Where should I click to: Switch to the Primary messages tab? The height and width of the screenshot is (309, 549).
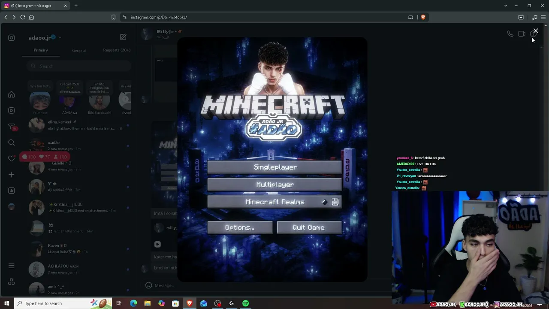tap(41, 50)
